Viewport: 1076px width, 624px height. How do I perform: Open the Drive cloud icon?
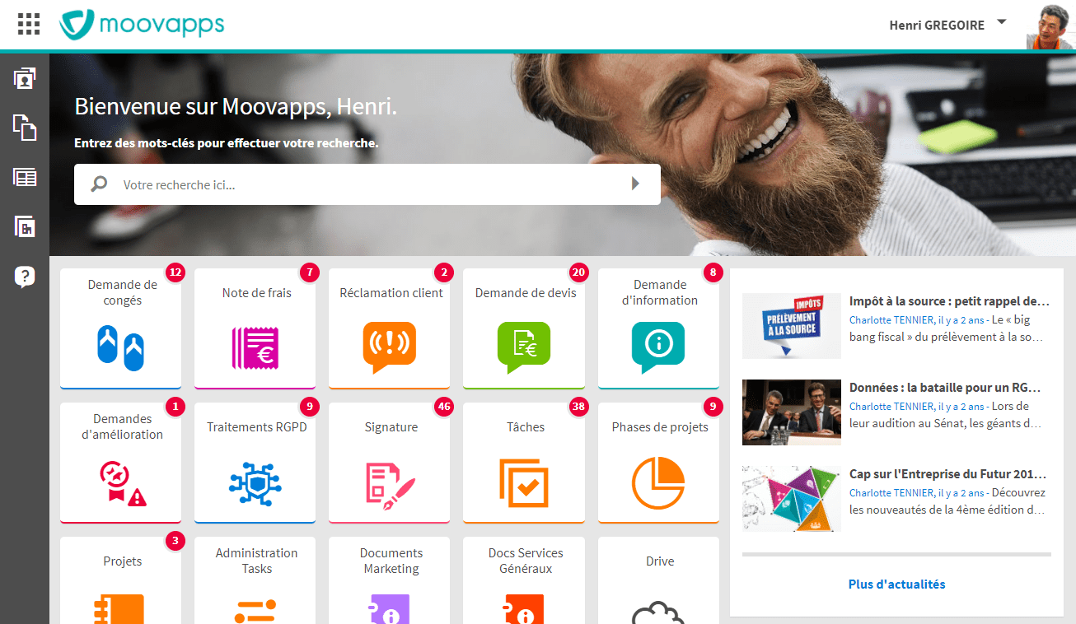click(658, 612)
